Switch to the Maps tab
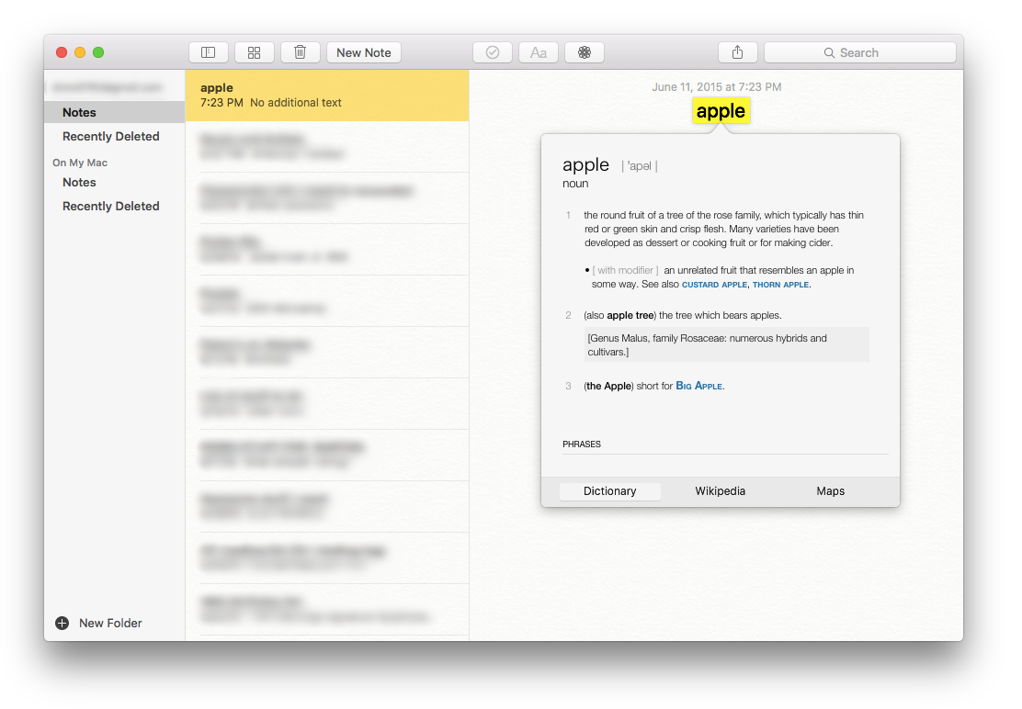Screen dimensions: 1022x709 click(831, 491)
